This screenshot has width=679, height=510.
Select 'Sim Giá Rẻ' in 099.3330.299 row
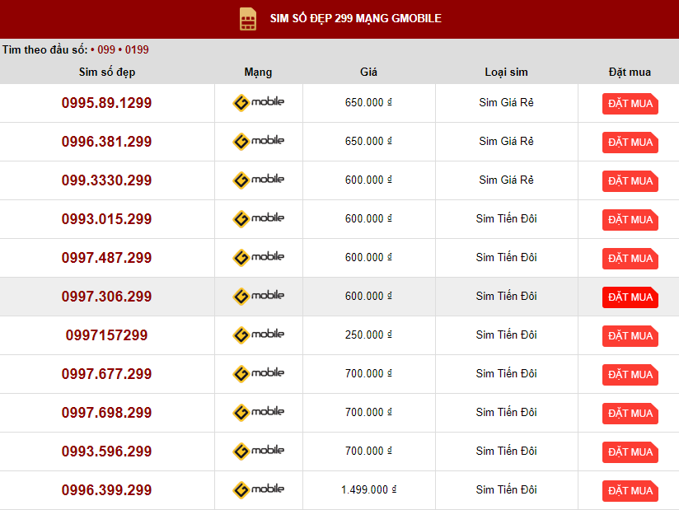[506, 180]
